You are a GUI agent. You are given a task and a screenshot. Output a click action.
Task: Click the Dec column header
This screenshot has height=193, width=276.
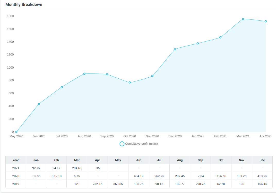point(262,160)
